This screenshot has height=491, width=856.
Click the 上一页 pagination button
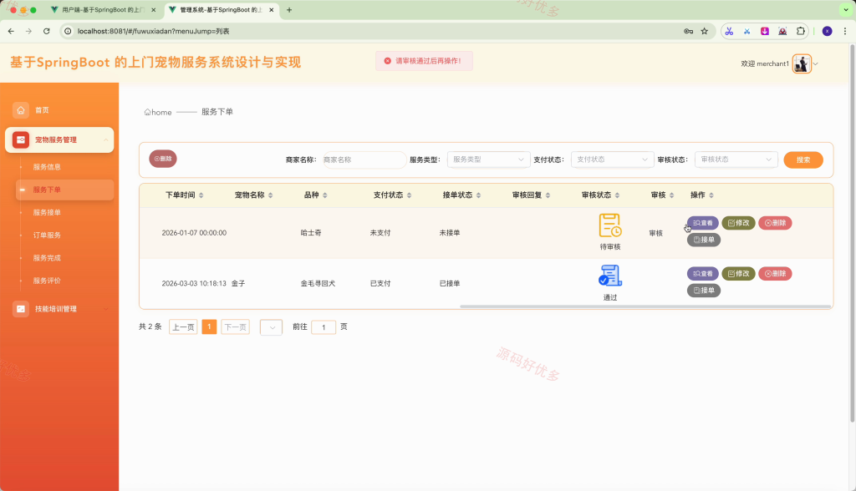click(x=183, y=326)
